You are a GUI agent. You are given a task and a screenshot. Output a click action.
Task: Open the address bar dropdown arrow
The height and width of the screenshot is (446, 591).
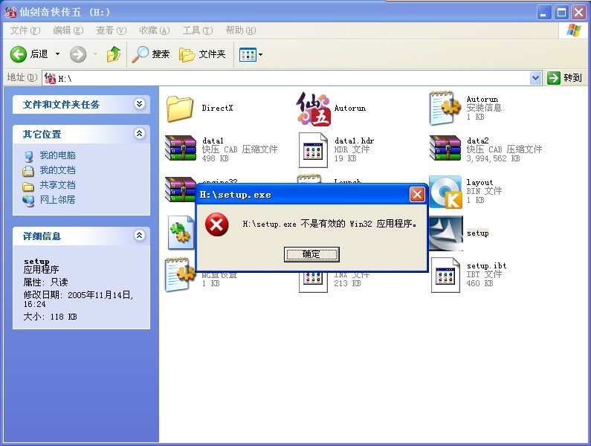tap(535, 78)
